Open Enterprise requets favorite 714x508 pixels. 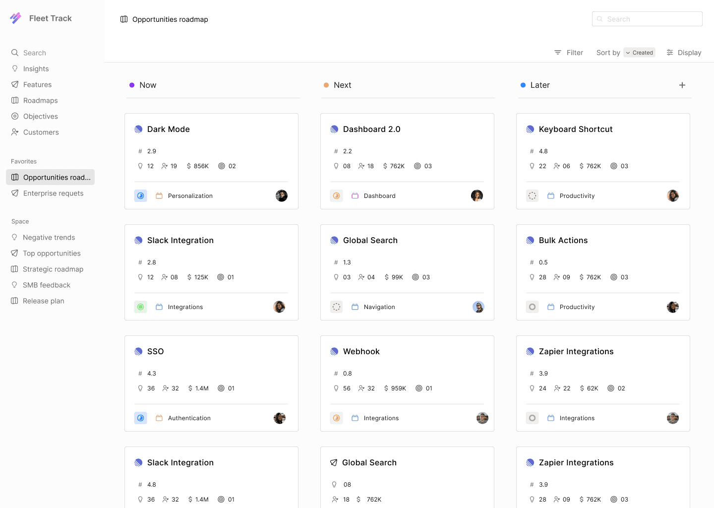pyautogui.click(x=48, y=193)
